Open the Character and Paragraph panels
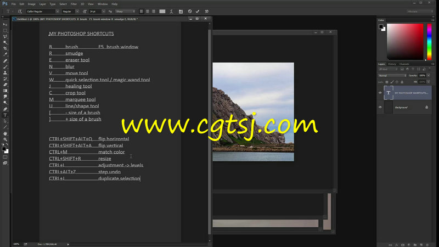Image resolution: width=439 pixels, height=247 pixels. (x=181, y=12)
